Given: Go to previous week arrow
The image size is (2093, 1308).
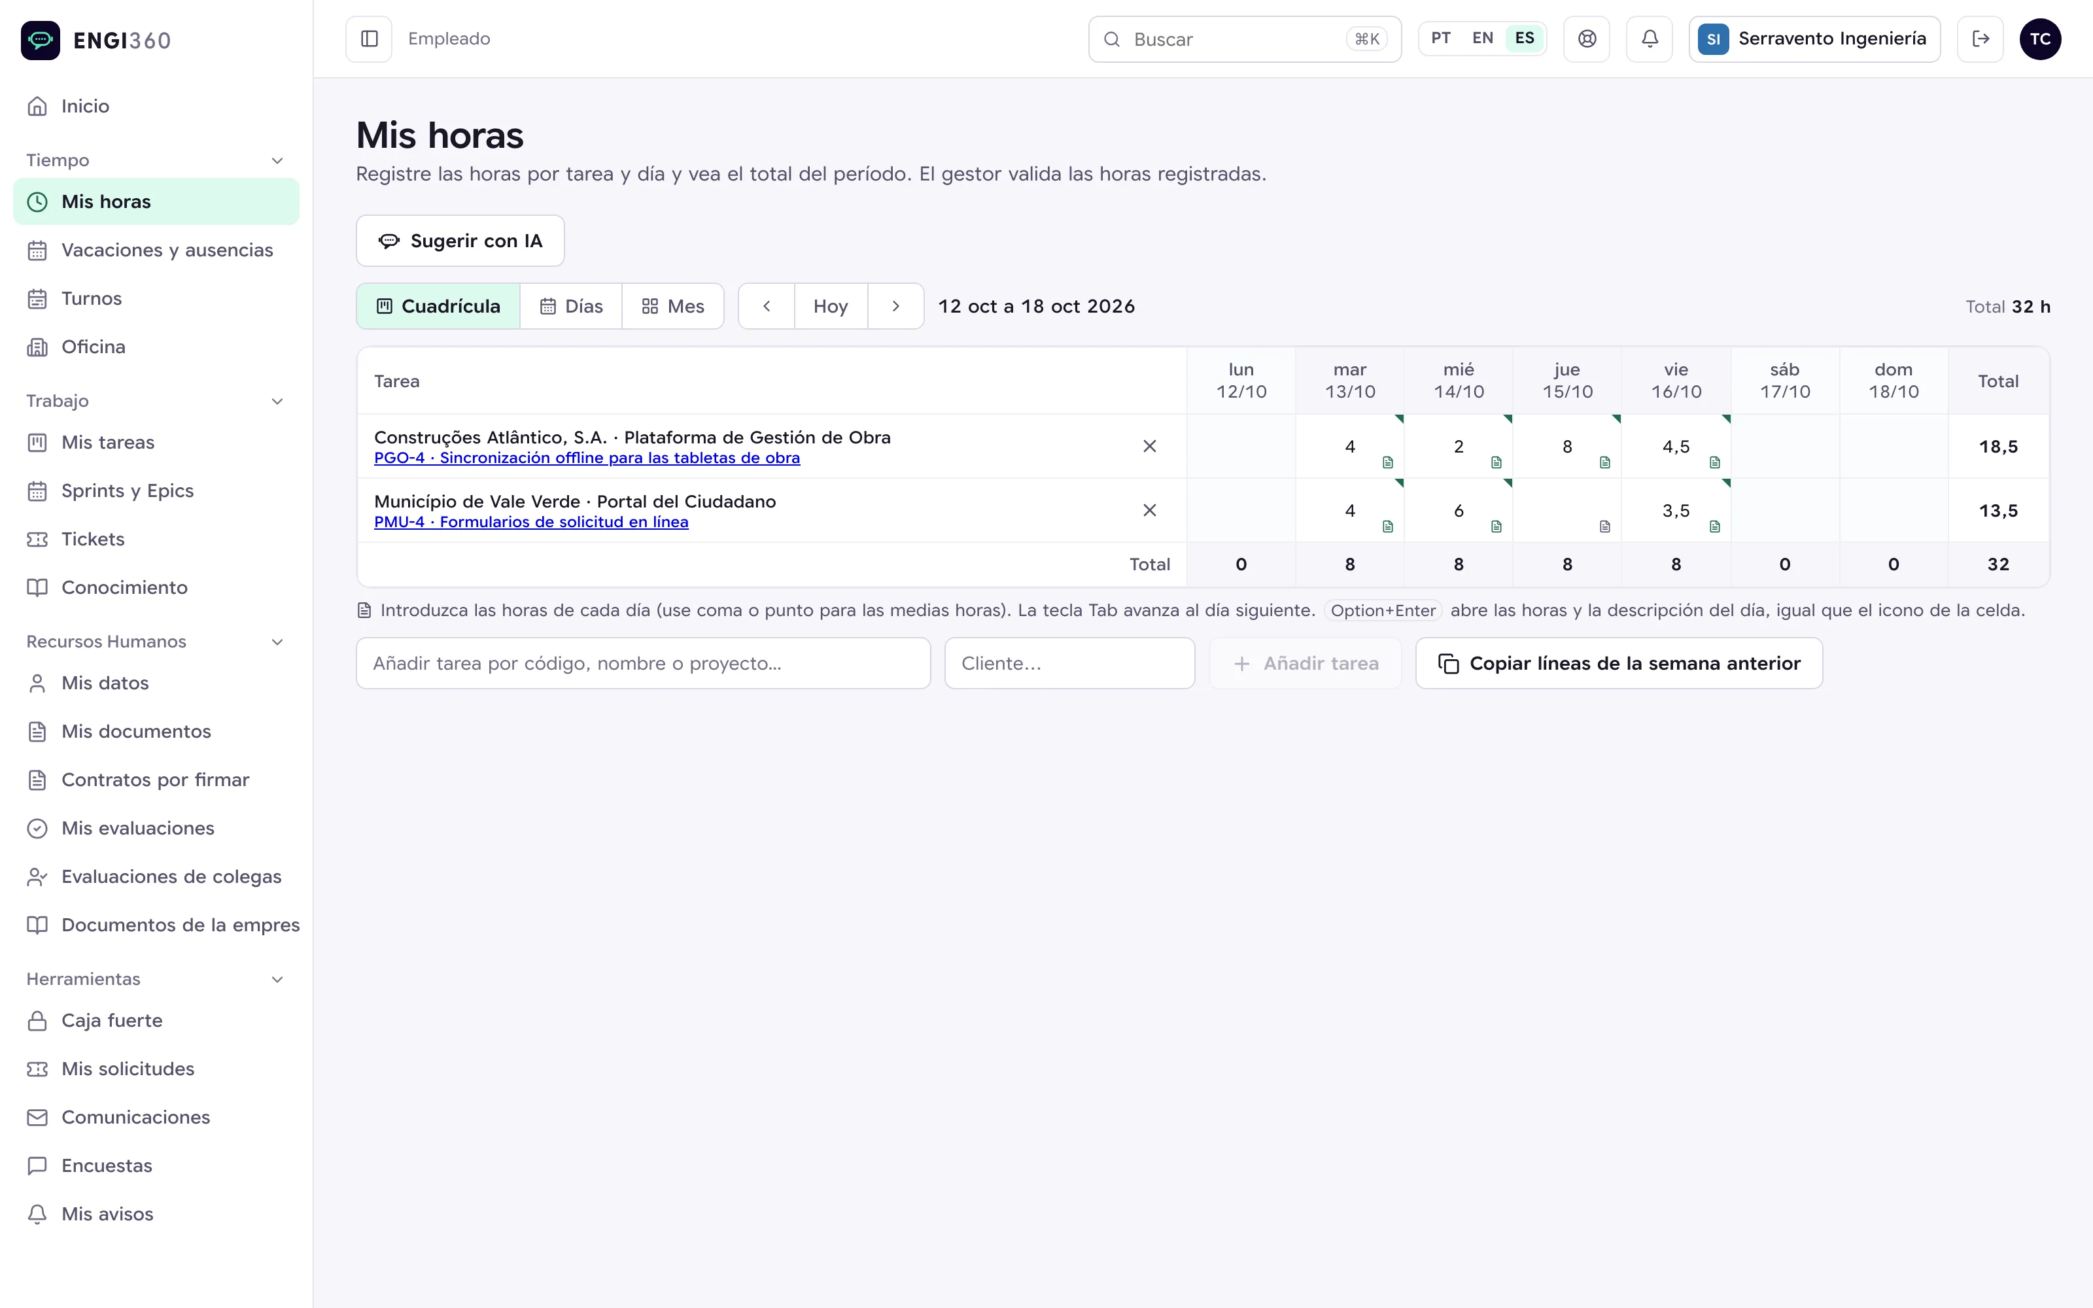Looking at the screenshot, I should (767, 306).
